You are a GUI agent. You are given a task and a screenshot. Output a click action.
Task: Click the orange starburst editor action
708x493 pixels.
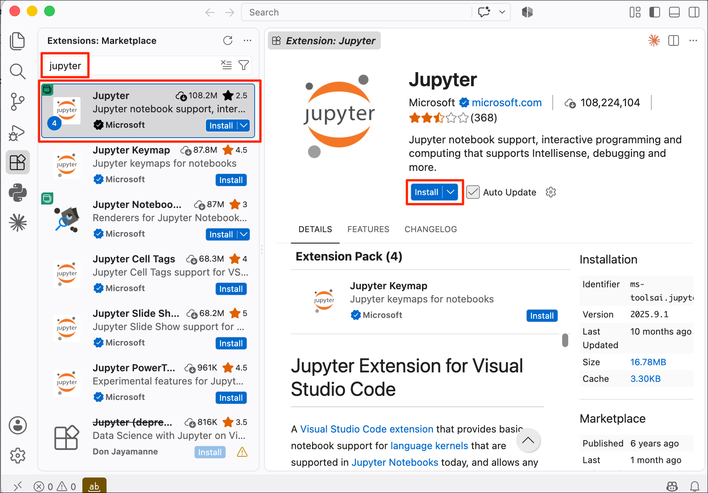[654, 40]
